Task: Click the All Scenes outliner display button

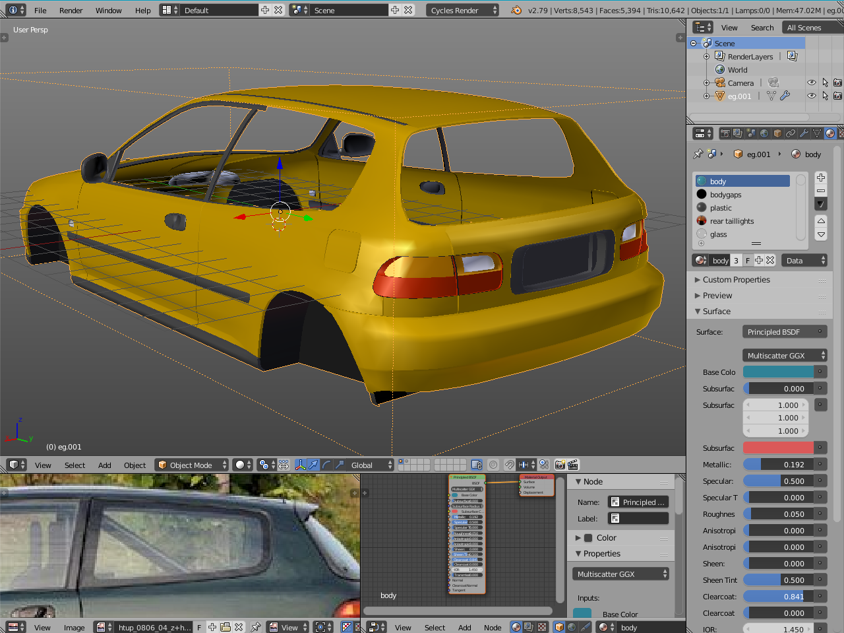Action: click(812, 27)
